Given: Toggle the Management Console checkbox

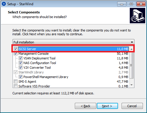Looking at the screenshot, I should click(x=15, y=54).
